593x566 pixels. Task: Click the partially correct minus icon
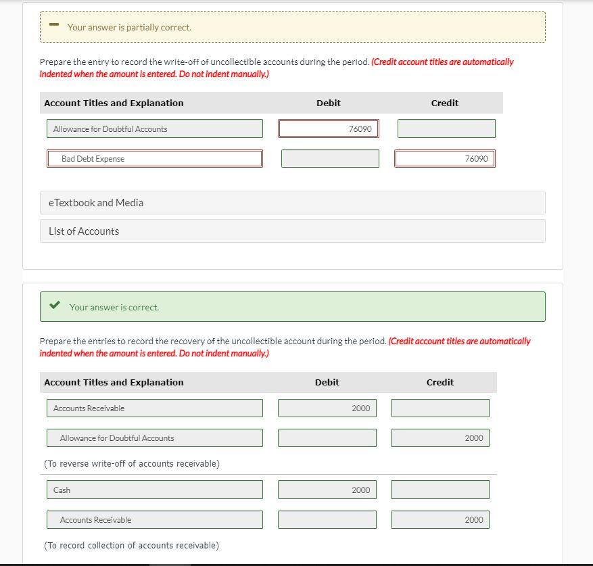(x=53, y=25)
